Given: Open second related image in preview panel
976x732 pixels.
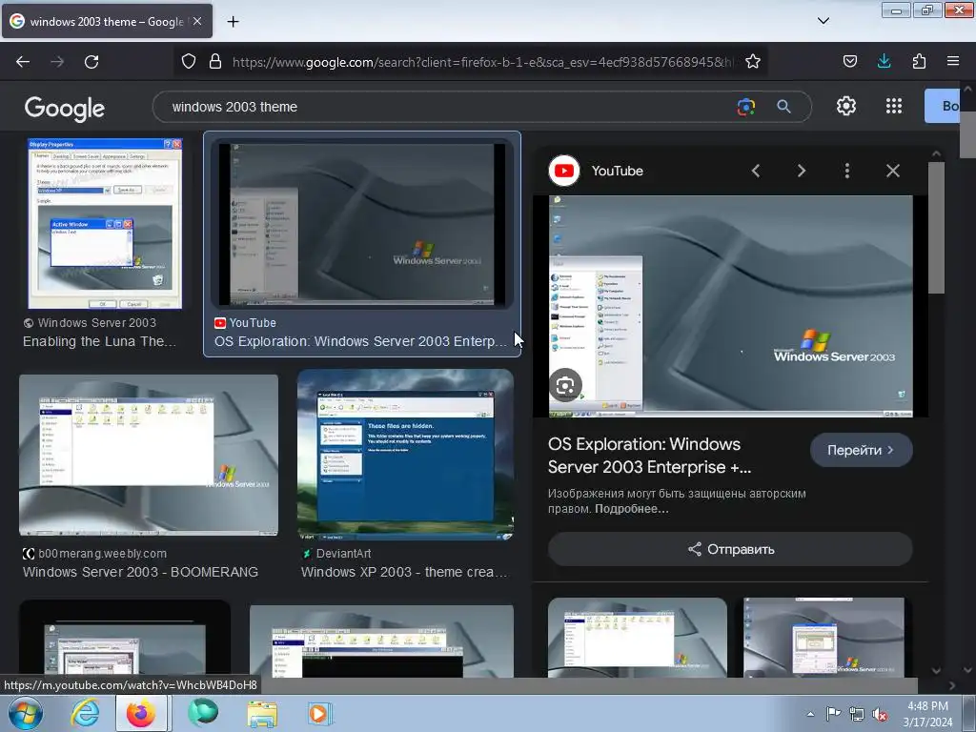Looking at the screenshot, I should [x=823, y=638].
